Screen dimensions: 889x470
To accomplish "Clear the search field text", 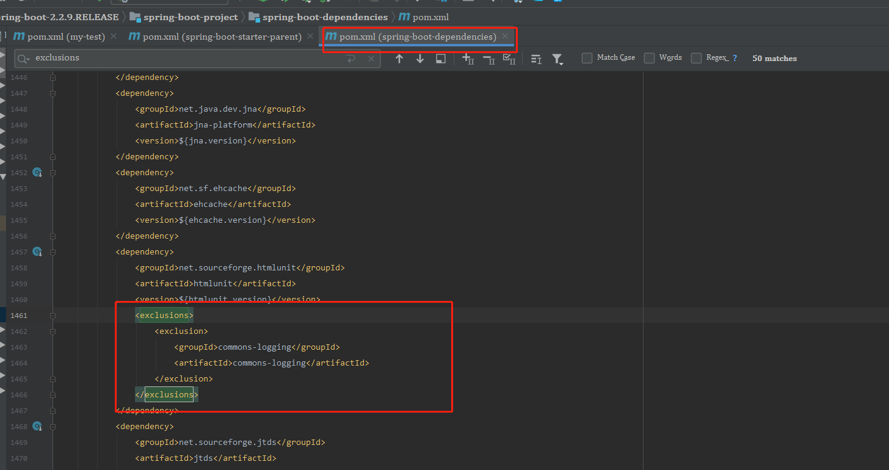I will [371, 59].
